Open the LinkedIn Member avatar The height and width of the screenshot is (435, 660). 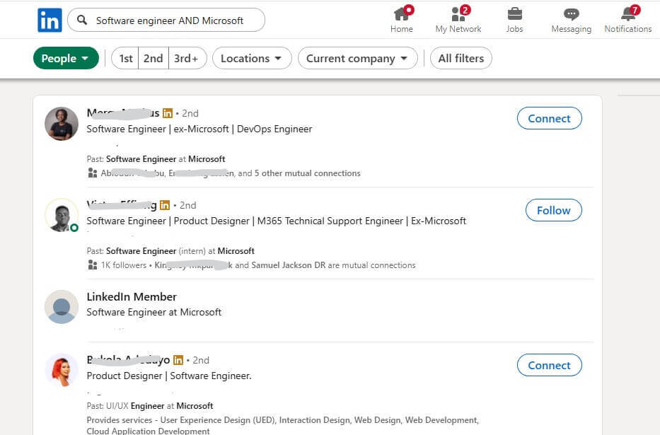click(62, 307)
